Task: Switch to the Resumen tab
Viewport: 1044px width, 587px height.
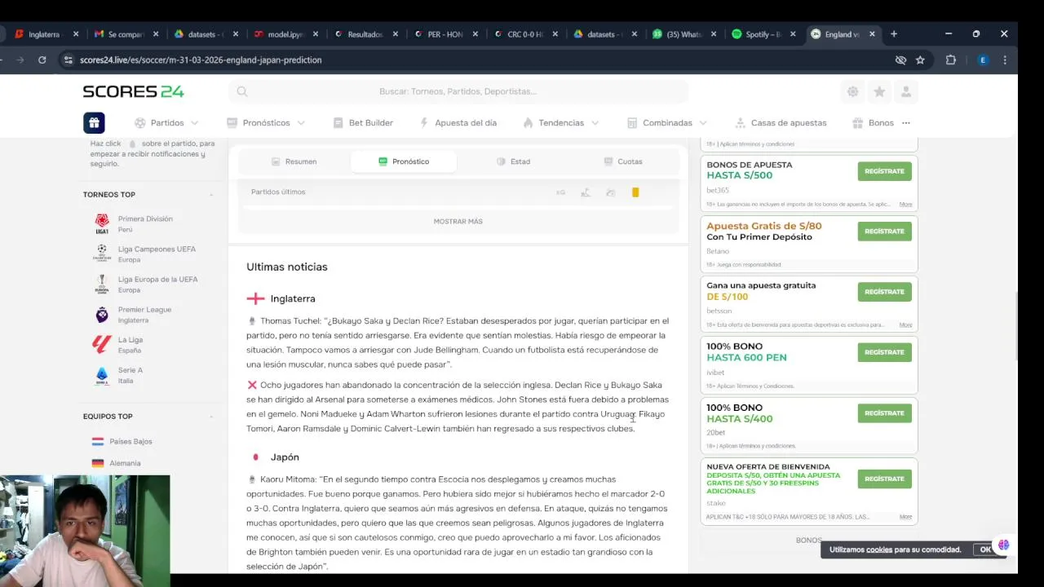Action: point(294,161)
